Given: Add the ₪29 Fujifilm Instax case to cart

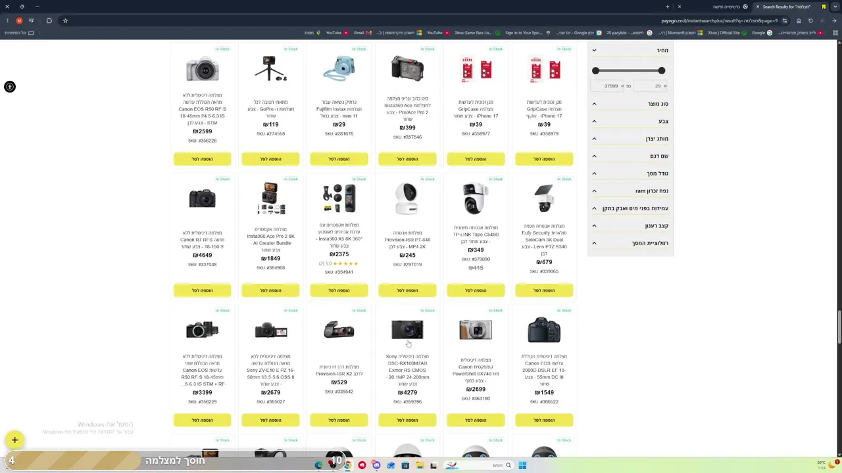Looking at the screenshot, I should pos(339,159).
